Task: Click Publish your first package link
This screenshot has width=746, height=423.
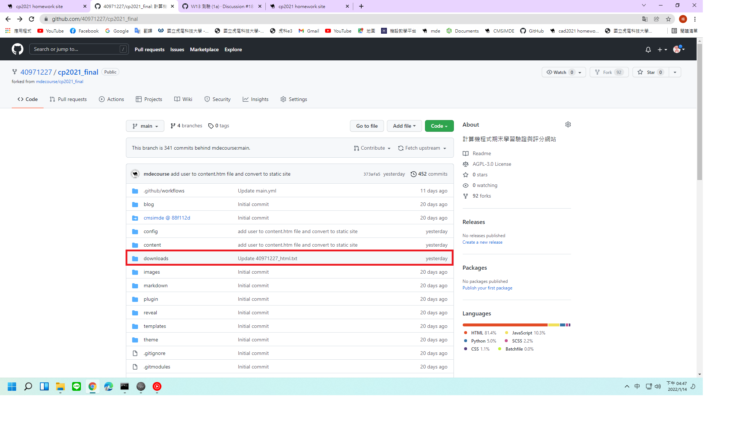Action: tap(487, 288)
